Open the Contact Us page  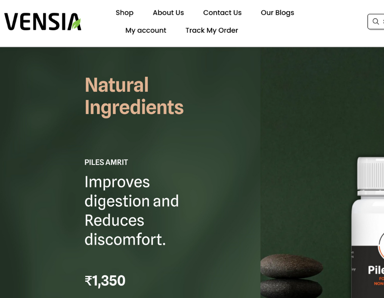click(223, 13)
